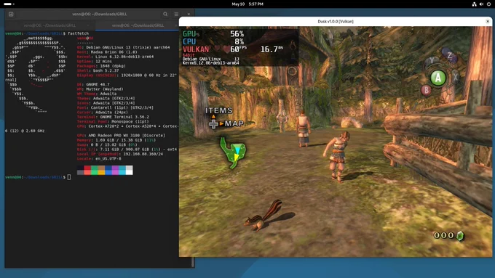Click the MAP label in game HUD
Viewport: 495px width, 278px height.
234,123
